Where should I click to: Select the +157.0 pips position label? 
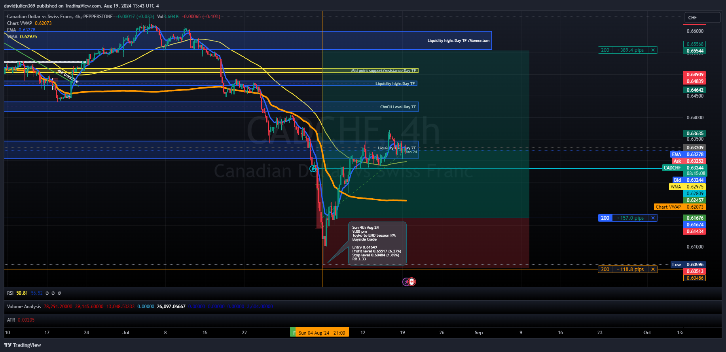tap(630, 218)
